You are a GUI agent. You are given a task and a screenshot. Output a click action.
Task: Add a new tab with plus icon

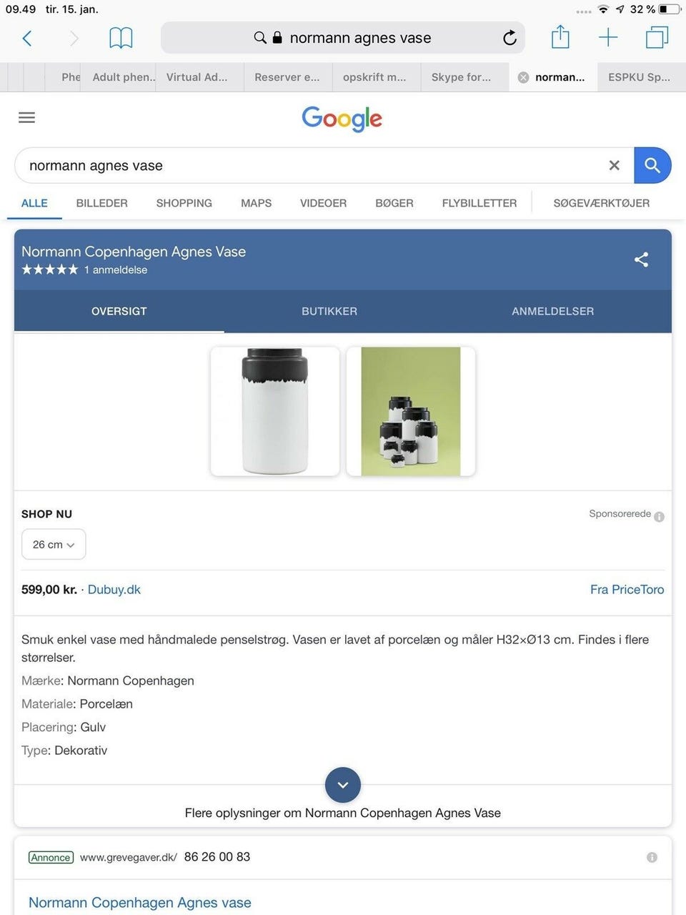607,37
